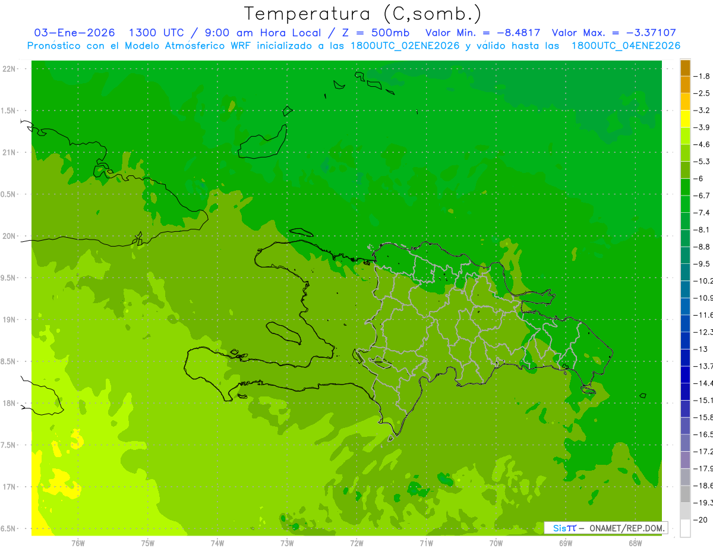
Task: Click the 70W longitude label
Action: pyautogui.click(x=496, y=543)
